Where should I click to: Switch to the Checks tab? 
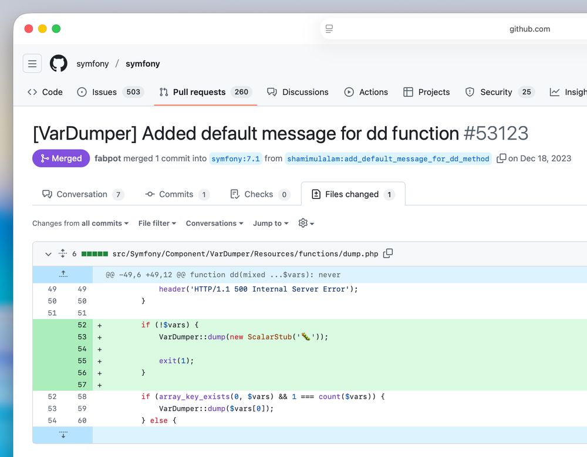pyautogui.click(x=260, y=194)
